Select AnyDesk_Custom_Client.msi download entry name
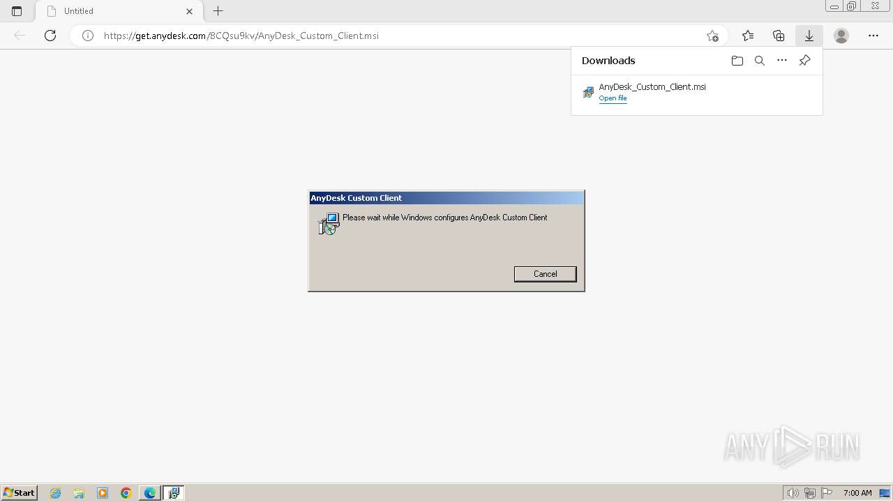The height and width of the screenshot is (502, 893). pyautogui.click(x=652, y=86)
